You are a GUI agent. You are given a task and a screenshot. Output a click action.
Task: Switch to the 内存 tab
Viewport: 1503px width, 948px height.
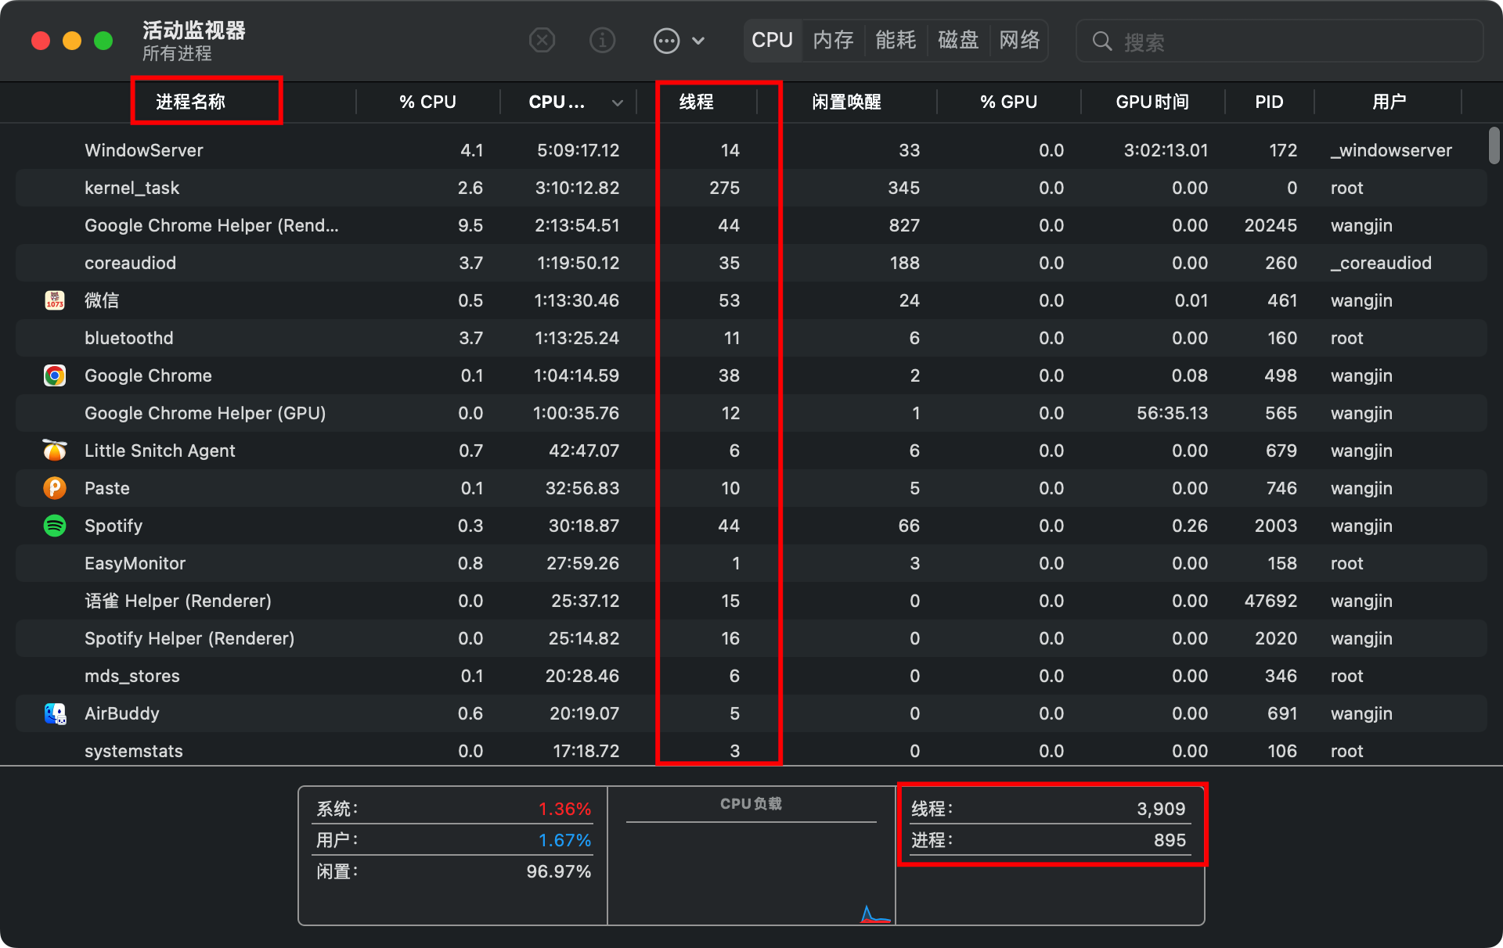click(x=833, y=40)
